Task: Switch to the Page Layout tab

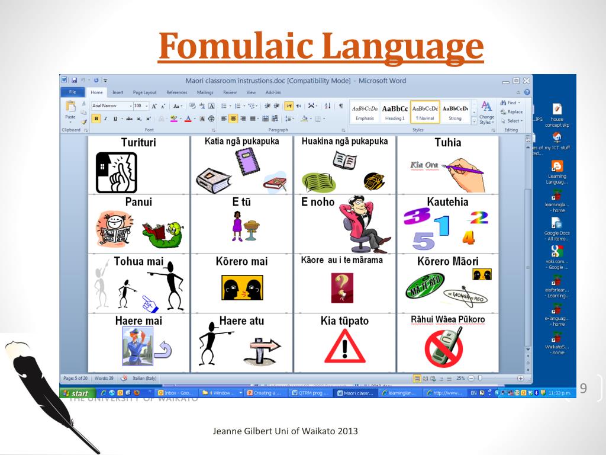Action: (x=144, y=92)
